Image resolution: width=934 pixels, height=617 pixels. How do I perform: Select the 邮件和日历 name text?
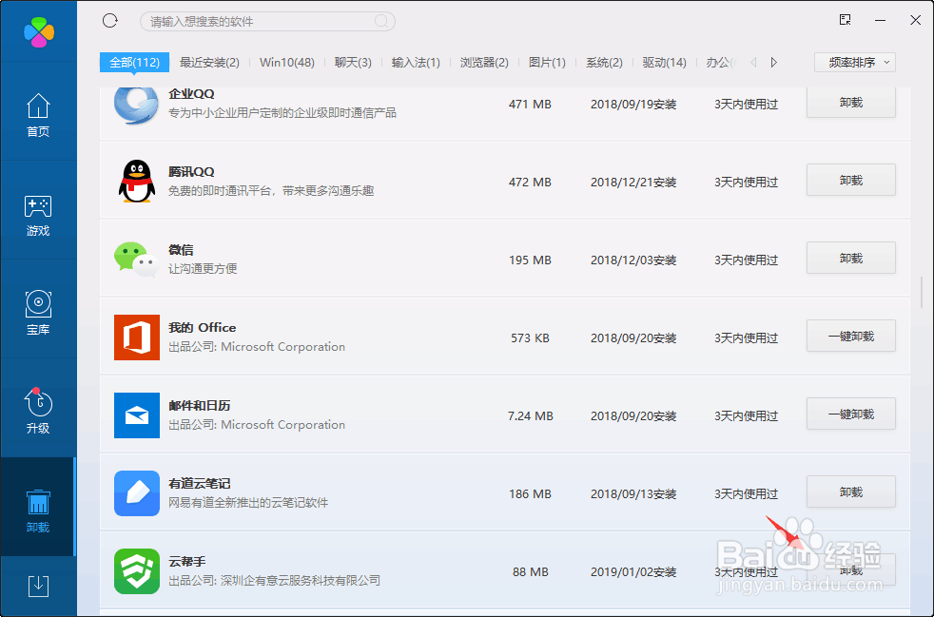coord(199,406)
